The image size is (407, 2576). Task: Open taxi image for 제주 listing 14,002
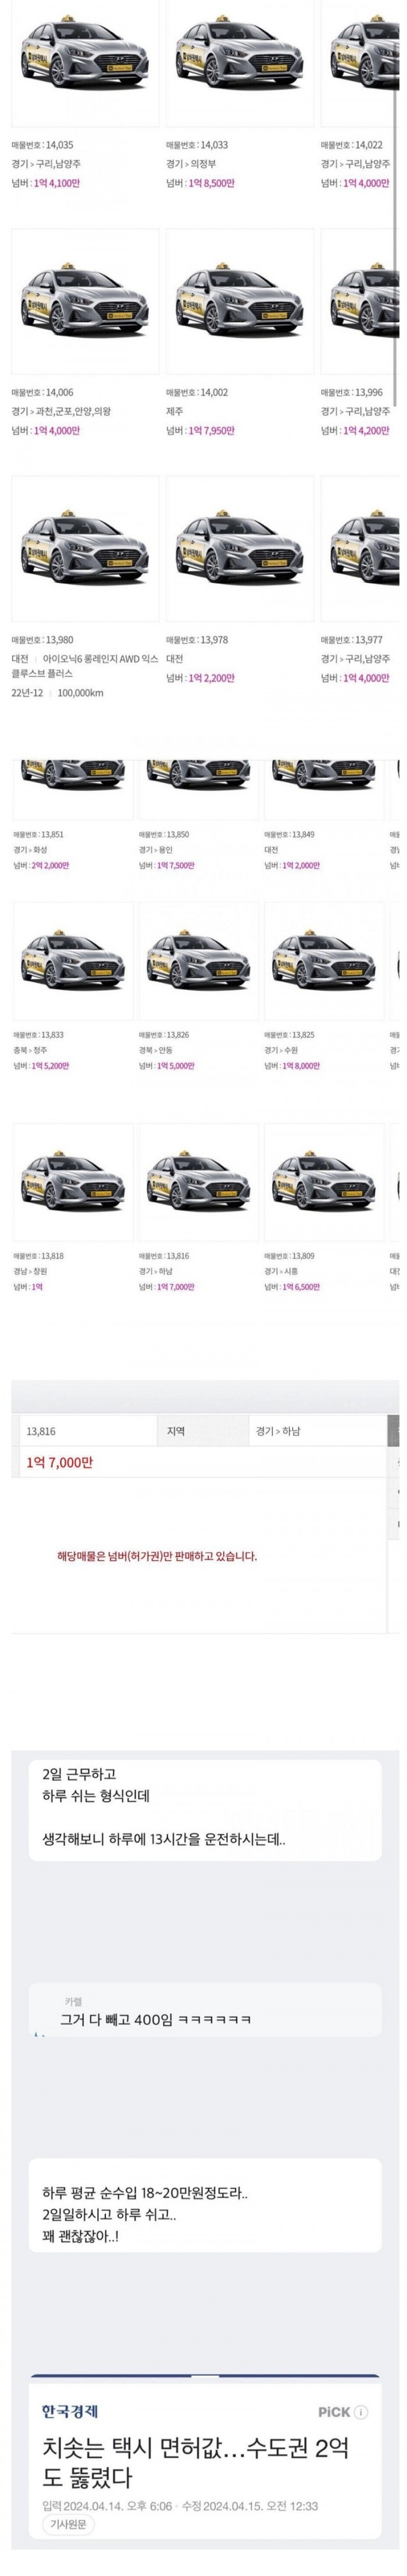pyautogui.click(x=240, y=300)
